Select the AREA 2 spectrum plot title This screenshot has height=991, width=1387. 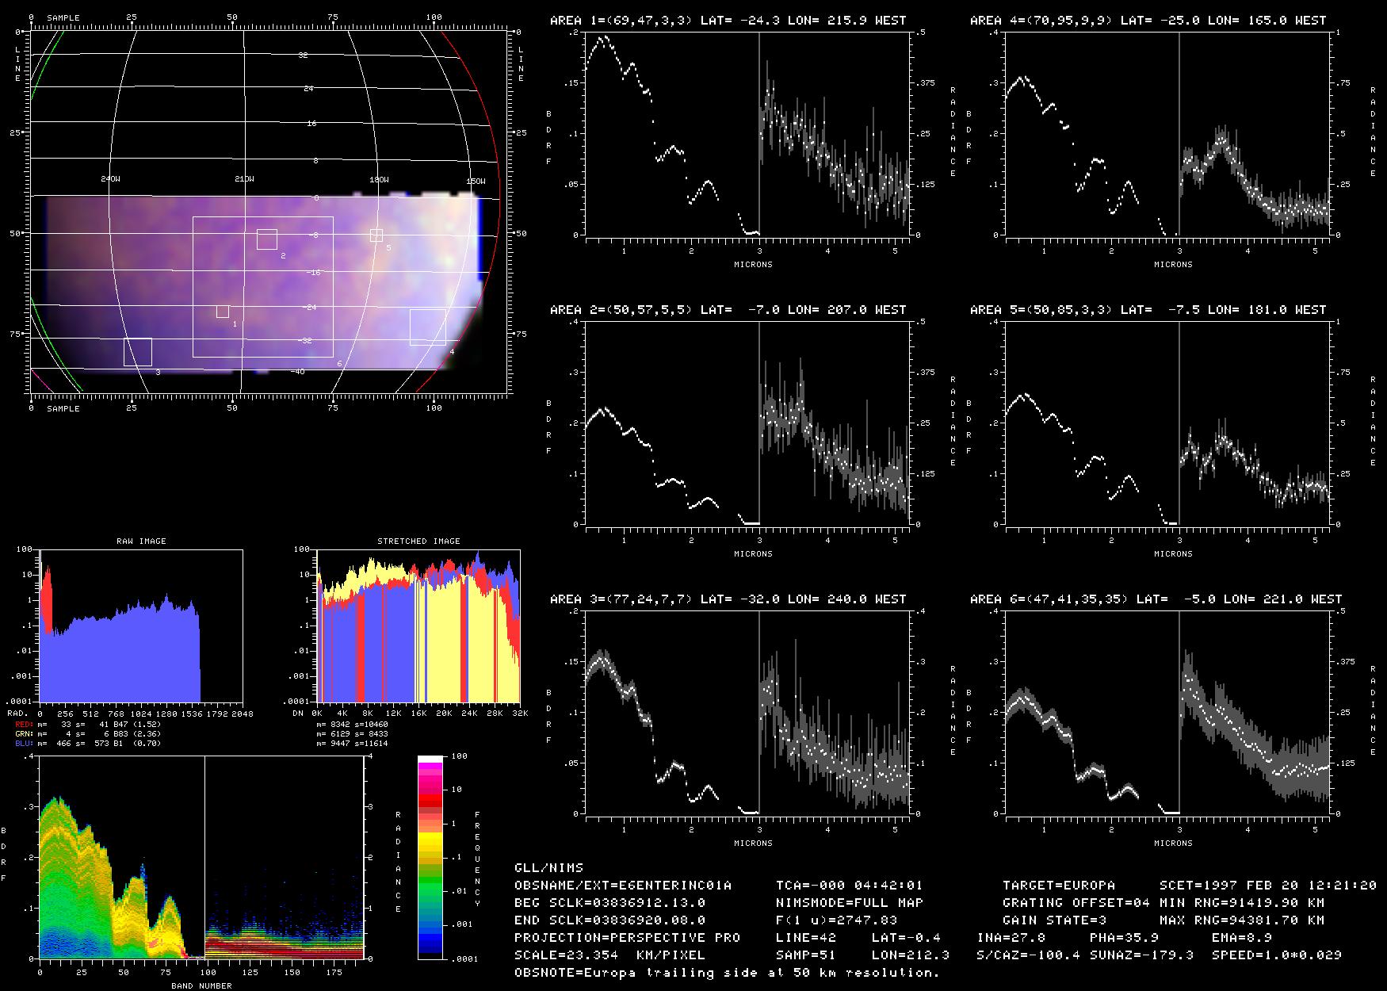[728, 310]
